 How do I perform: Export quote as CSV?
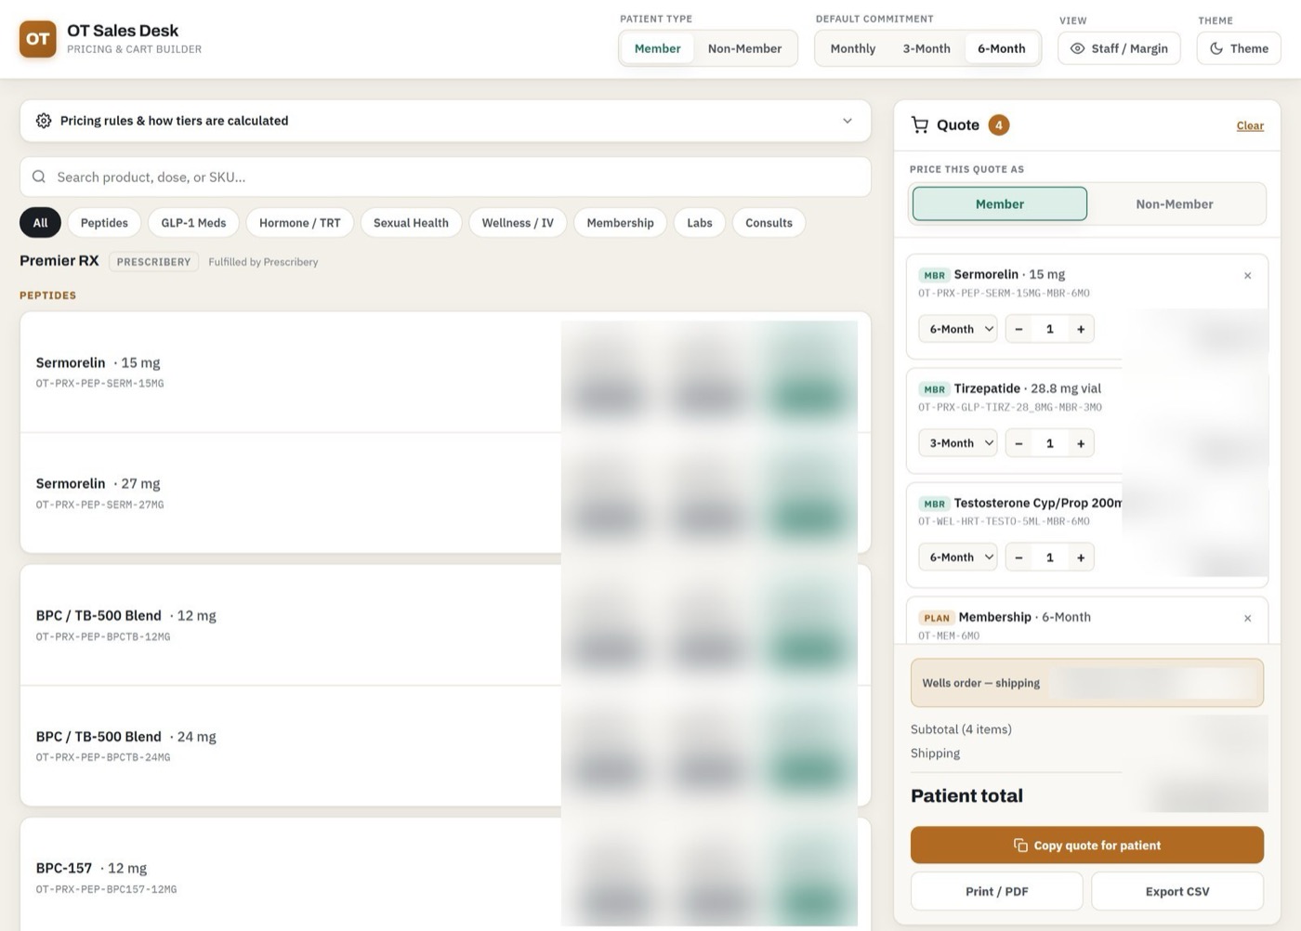pos(1177,891)
